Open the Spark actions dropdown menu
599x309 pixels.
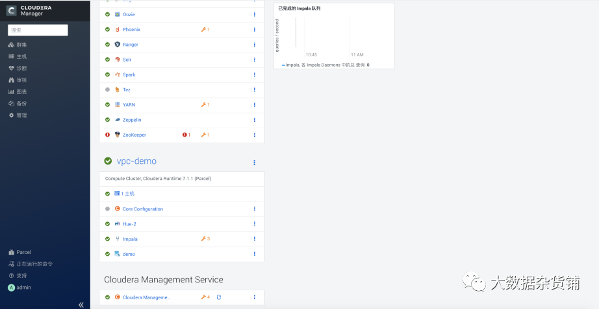click(x=255, y=74)
